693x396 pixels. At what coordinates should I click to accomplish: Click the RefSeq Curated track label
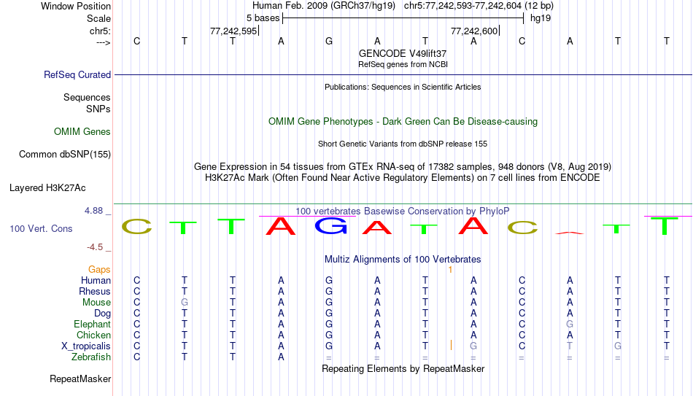point(77,74)
